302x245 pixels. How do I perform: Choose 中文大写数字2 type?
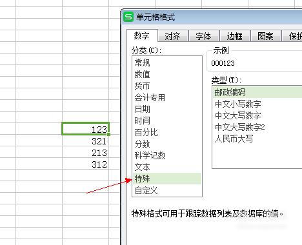(257, 127)
